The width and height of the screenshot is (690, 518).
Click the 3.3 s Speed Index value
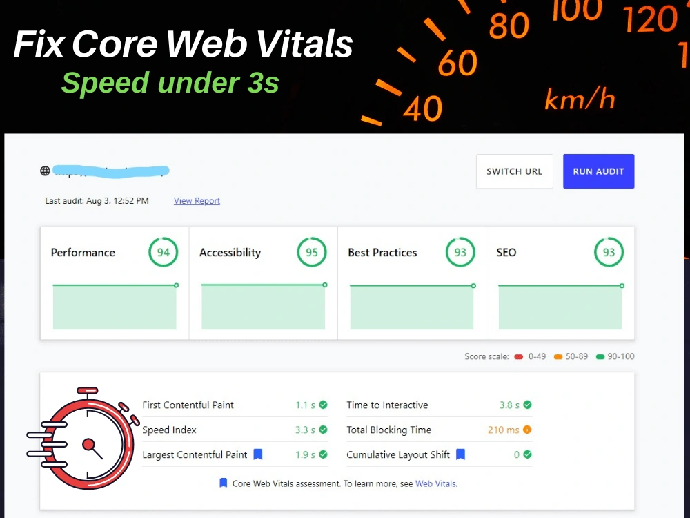[305, 430]
